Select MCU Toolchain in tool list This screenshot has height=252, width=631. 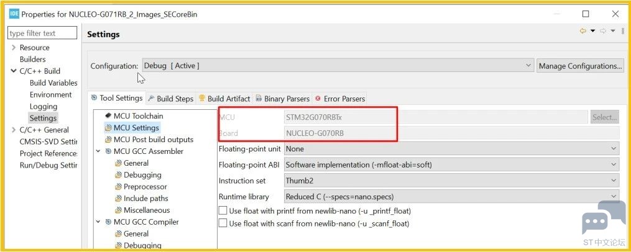coord(139,115)
